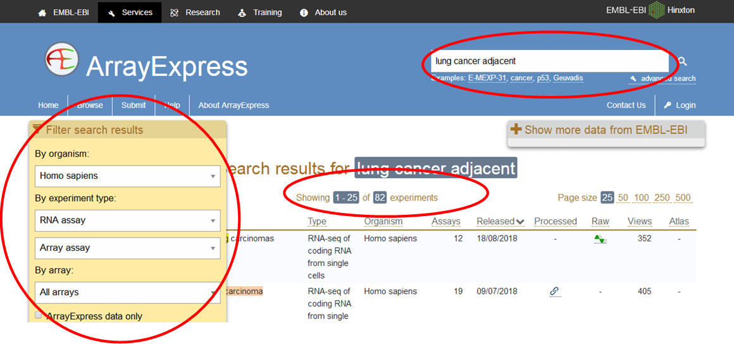
Task: Open the Array assay dropdown
Action: click(128, 248)
